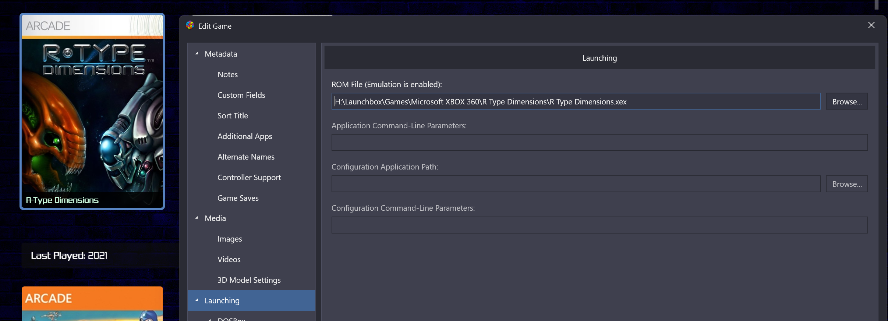The image size is (888, 321).
Task: Open the Media section
Action: tap(215, 218)
